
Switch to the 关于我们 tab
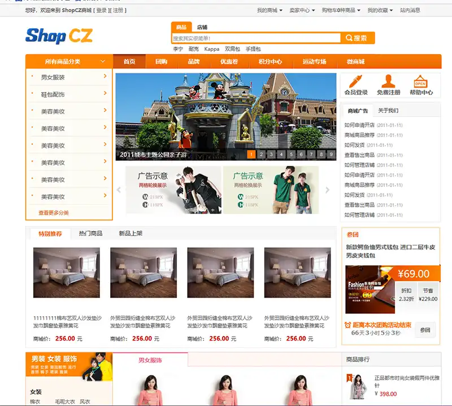(388, 111)
